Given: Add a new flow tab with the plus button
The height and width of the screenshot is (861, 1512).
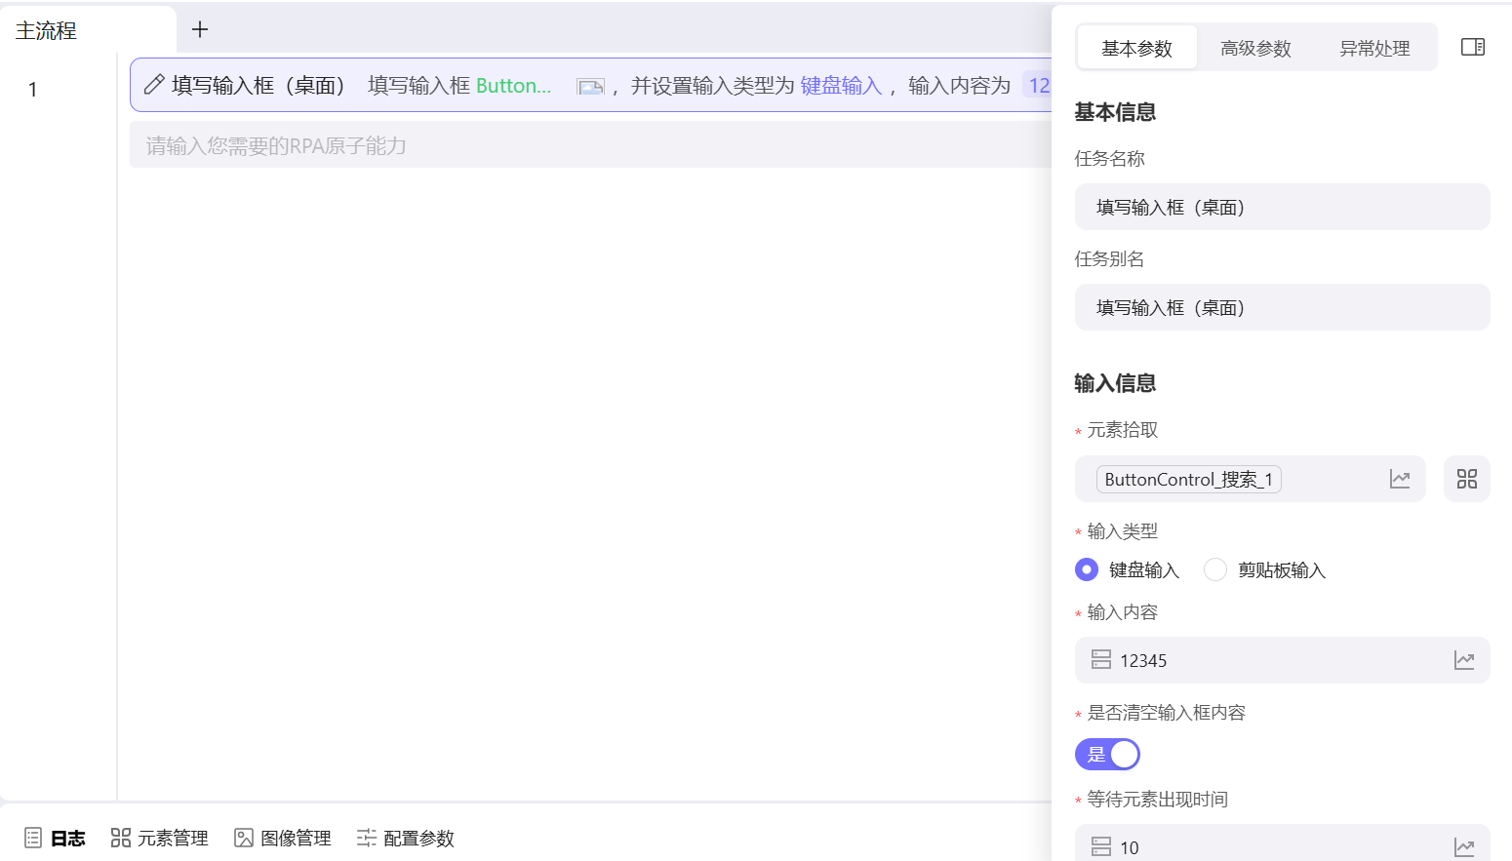Looking at the screenshot, I should 199,29.
